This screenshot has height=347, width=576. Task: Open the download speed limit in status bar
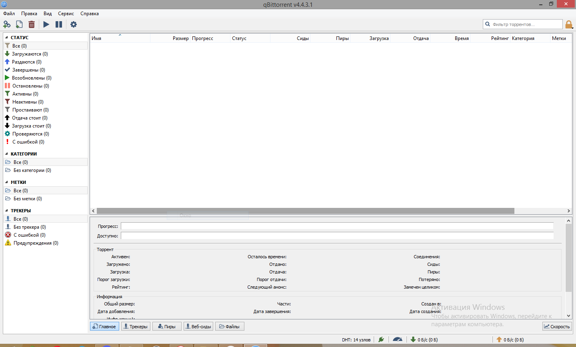pos(424,340)
